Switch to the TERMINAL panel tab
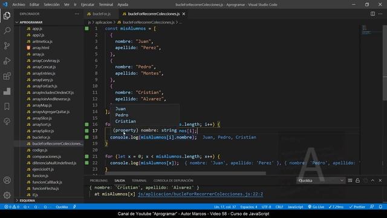 [139, 180]
